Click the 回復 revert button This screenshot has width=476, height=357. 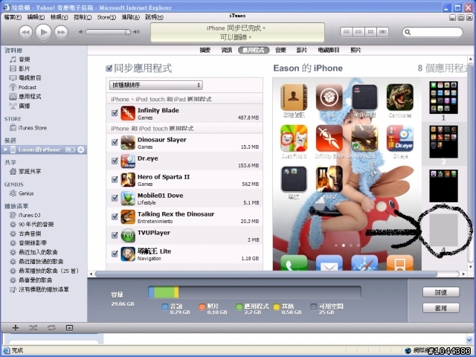(441, 292)
